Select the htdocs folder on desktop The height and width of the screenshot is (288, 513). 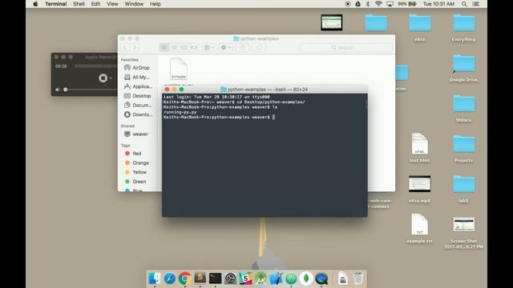(463, 109)
